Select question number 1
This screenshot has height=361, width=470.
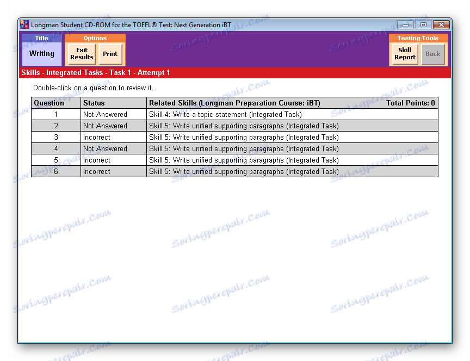[56, 114]
